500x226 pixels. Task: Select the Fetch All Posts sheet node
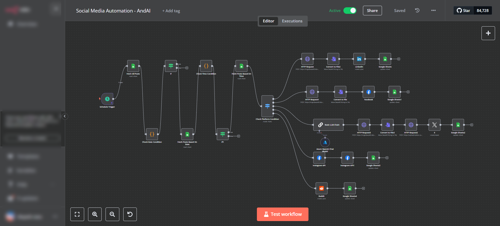pyautogui.click(x=133, y=66)
